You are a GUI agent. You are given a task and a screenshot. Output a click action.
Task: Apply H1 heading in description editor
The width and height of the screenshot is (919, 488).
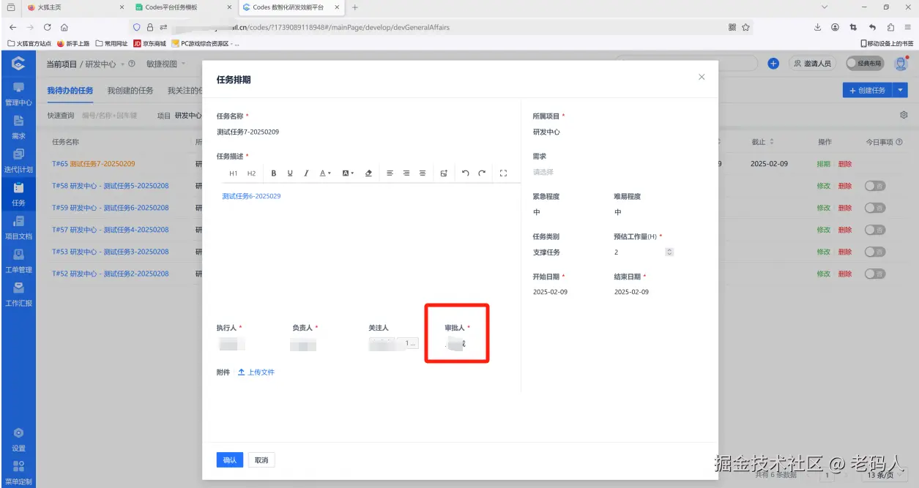point(234,173)
